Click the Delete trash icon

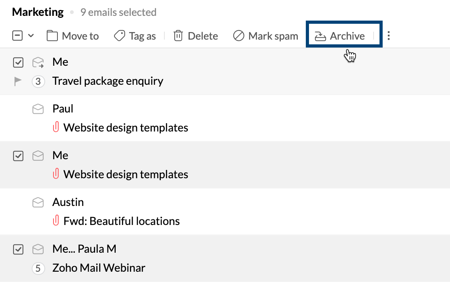point(178,36)
